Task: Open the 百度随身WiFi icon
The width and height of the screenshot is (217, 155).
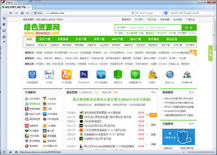Action: pos(135,74)
